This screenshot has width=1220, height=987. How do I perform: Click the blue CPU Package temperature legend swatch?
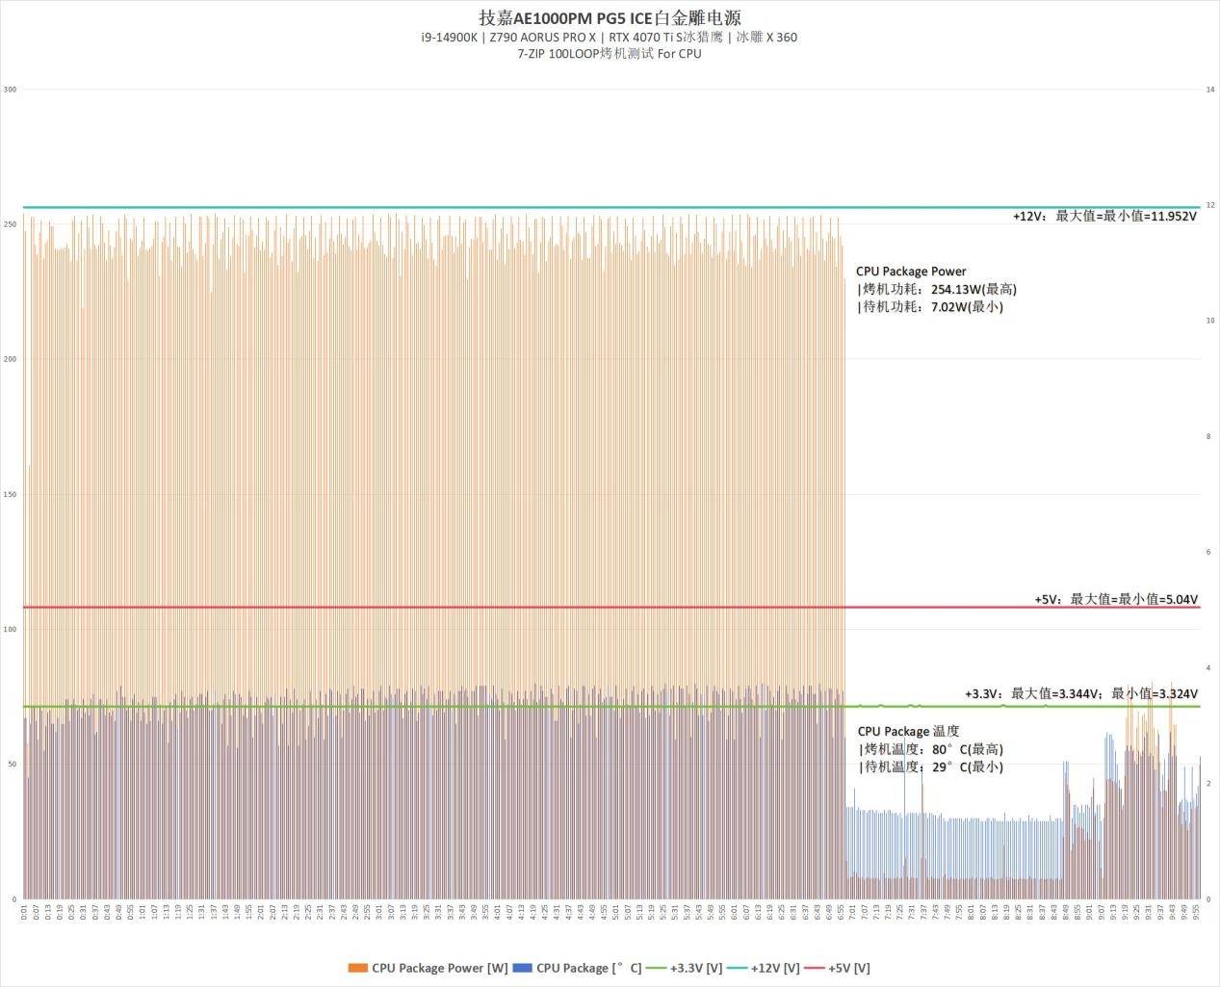523,968
